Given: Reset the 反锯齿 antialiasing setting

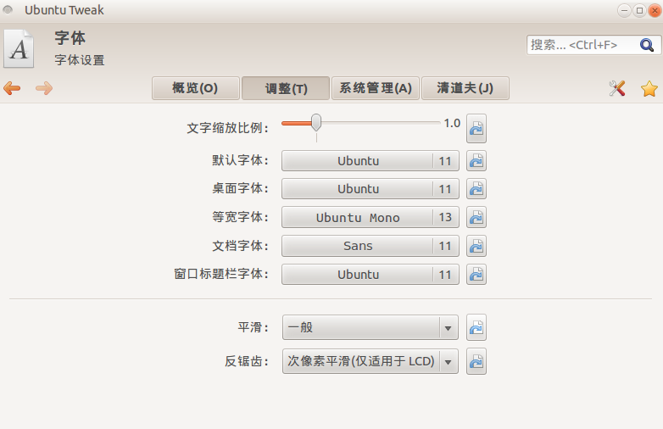Looking at the screenshot, I should coord(476,361).
